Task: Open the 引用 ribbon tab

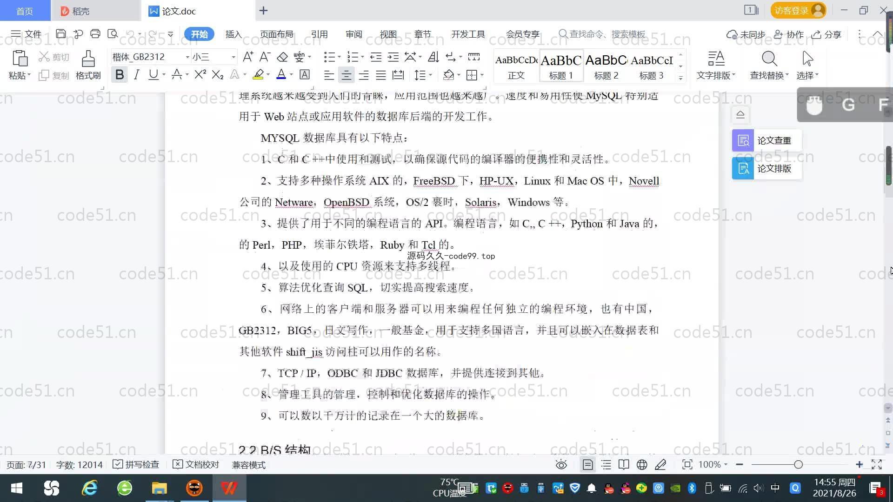Action: pos(319,34)
